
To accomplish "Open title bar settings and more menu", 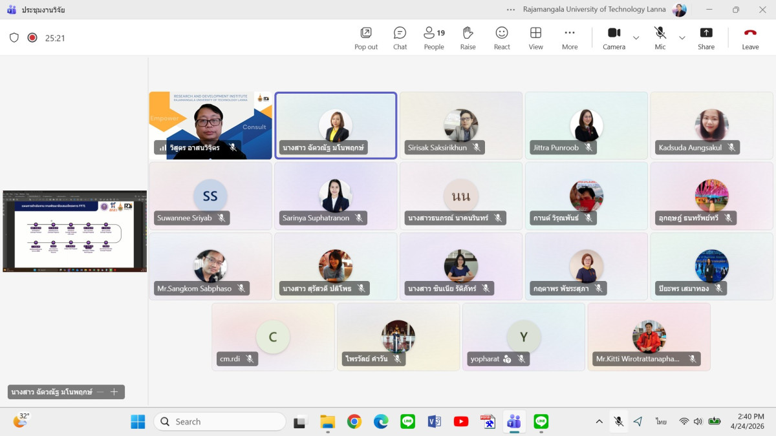I will [512, 10].
